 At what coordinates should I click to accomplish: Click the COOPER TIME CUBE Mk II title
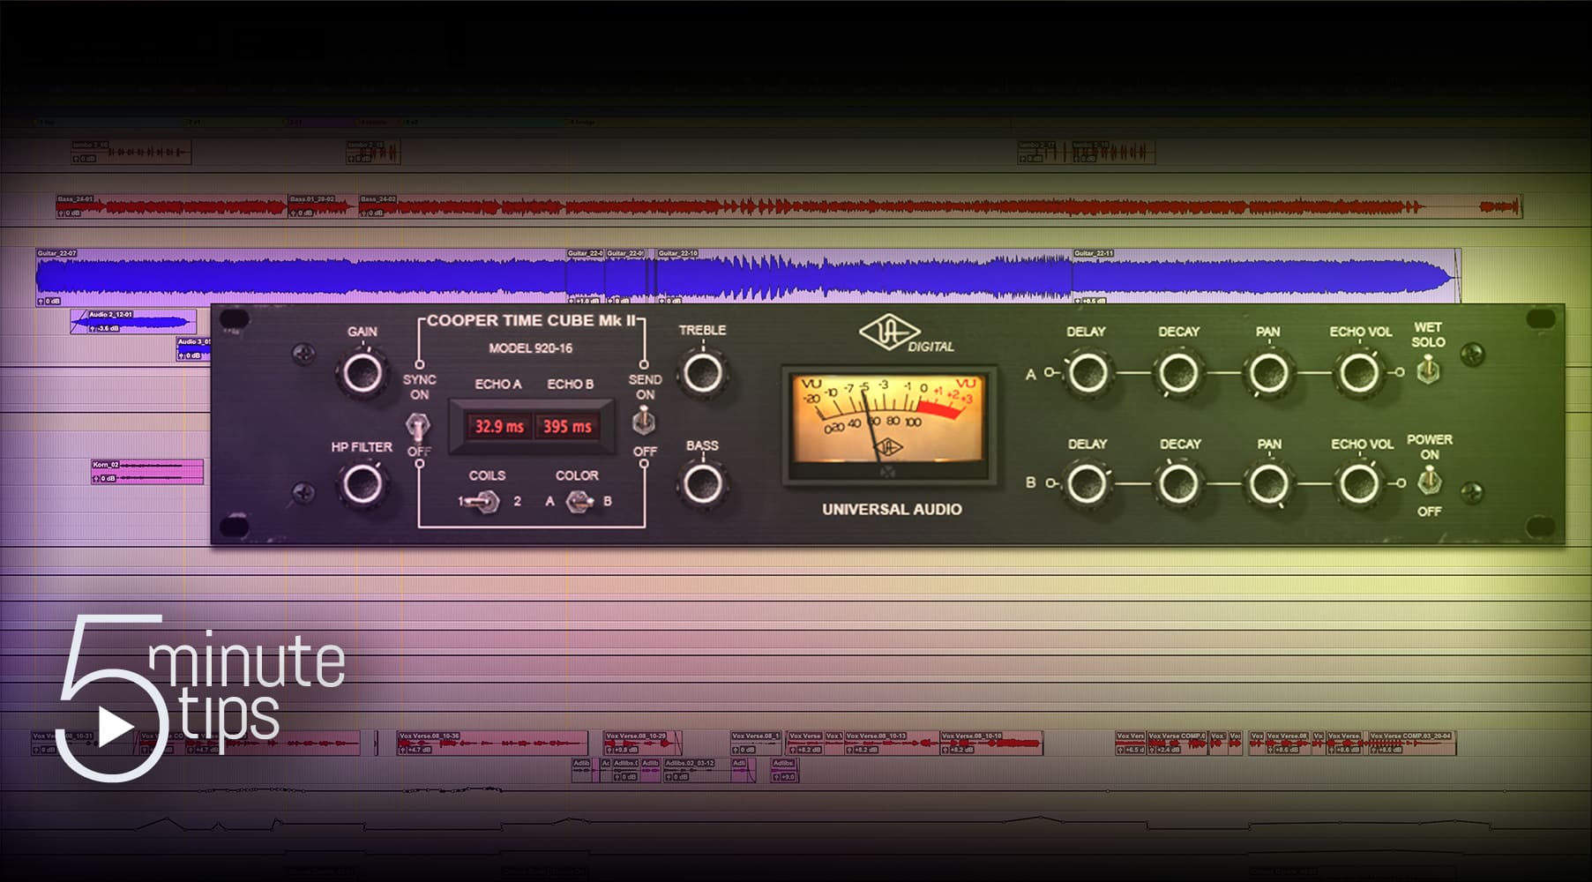pos(531,320)
